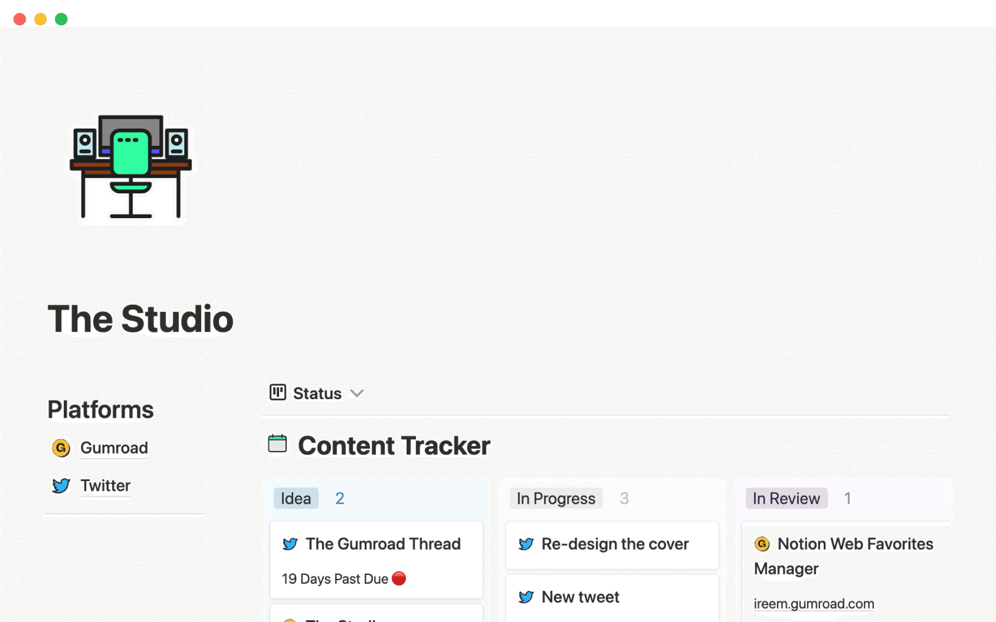Collapse the In Progress group
The image size is (996, 622).
(556, 498)
